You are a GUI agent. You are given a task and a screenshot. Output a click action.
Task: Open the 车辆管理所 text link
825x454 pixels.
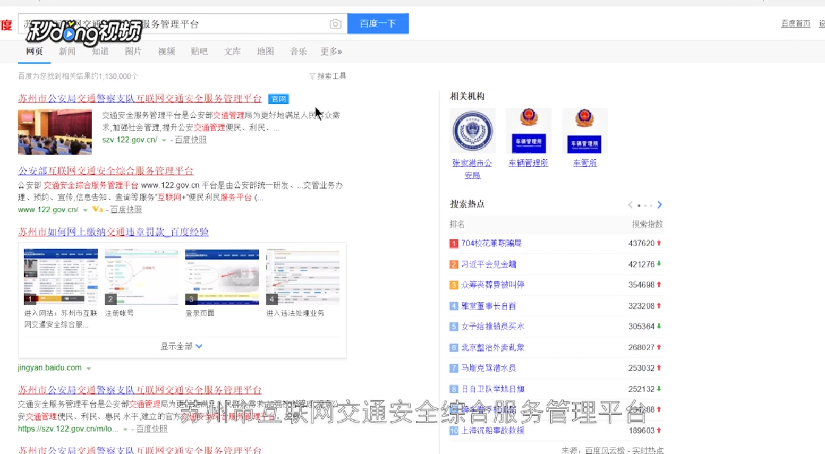point(529,163)
